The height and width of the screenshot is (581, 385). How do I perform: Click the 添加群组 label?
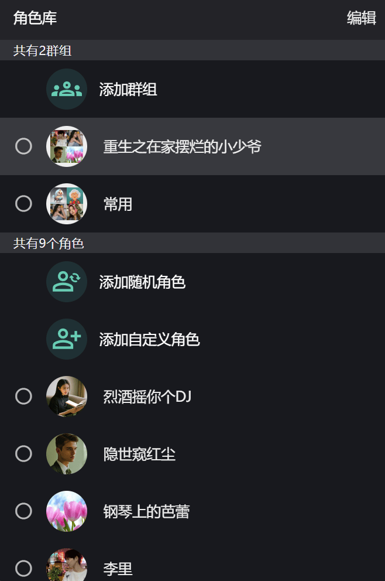128,90
